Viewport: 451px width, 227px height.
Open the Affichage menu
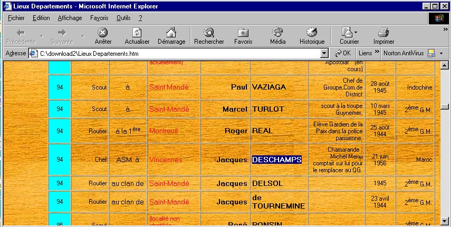[70, 18]
